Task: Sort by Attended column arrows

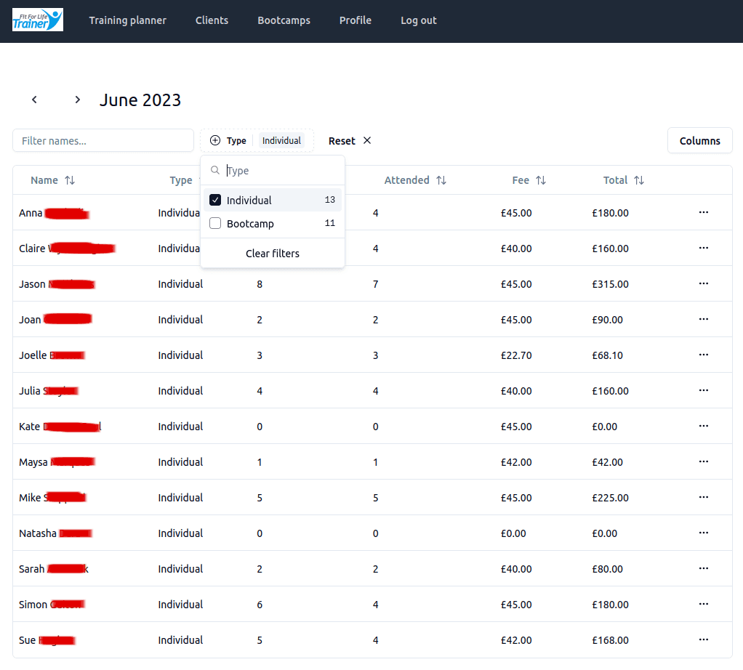Action: (441, 180)
